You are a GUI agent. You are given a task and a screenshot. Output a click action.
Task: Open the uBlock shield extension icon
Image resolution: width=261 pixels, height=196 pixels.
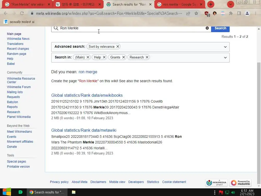coord(207,14)
